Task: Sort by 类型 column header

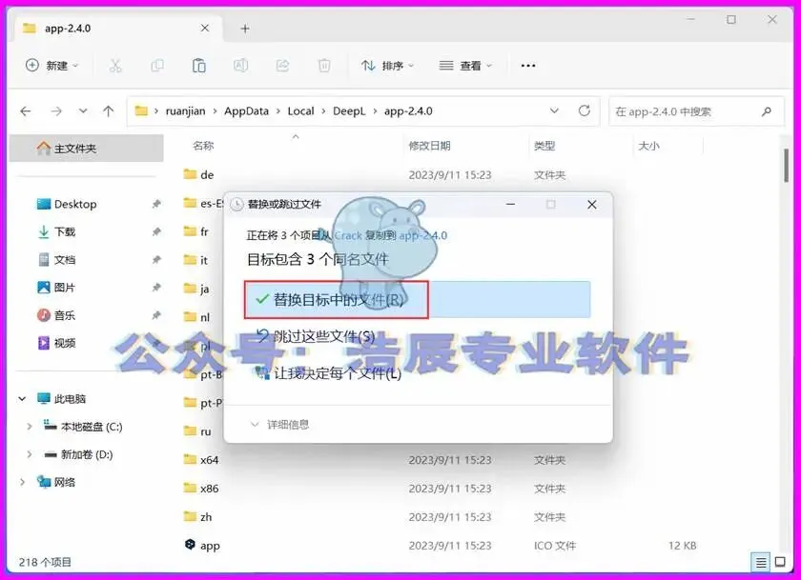Action: [544, 146]
